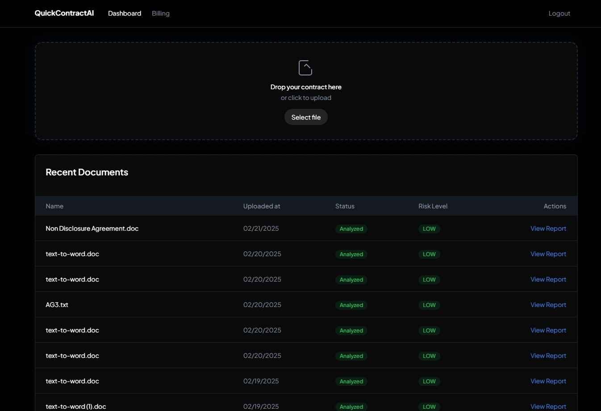Select the Non Disclosure Agreement.doc file name

coord(92,228)
